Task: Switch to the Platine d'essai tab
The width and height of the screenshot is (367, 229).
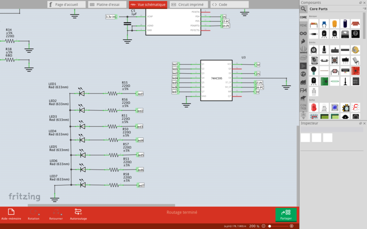Action: click(x=105, y=4)
